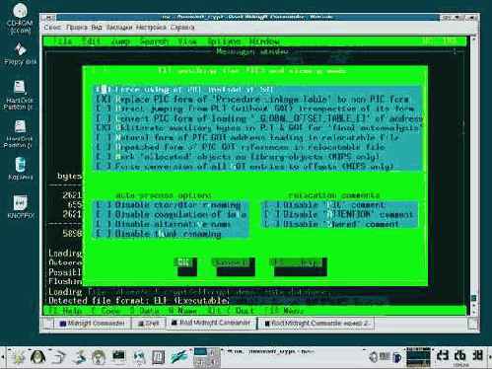Open the View menu in green menubar

(x=187, y=41)
